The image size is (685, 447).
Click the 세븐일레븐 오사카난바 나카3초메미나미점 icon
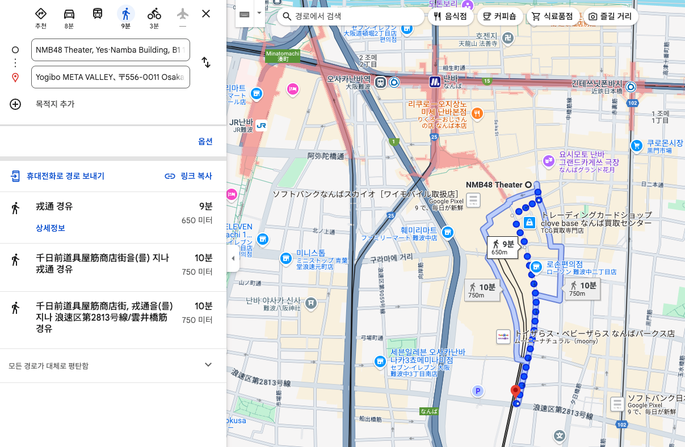pos(380,361)
